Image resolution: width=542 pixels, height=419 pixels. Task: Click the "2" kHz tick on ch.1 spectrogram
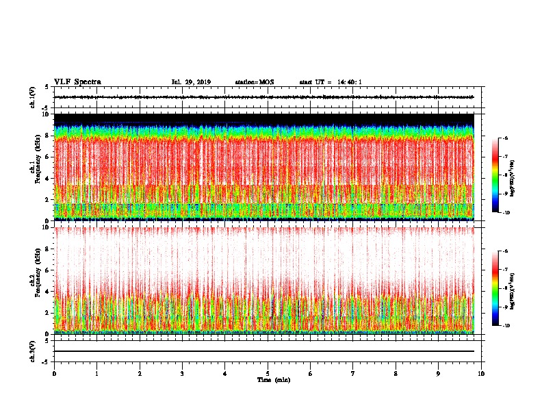point(48,199)
